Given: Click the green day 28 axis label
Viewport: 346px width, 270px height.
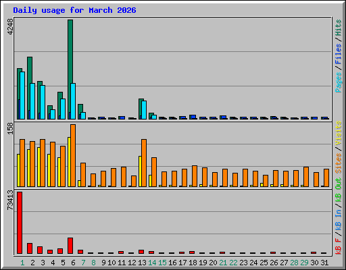Looking at the screenshot, I should pos(294,263).
